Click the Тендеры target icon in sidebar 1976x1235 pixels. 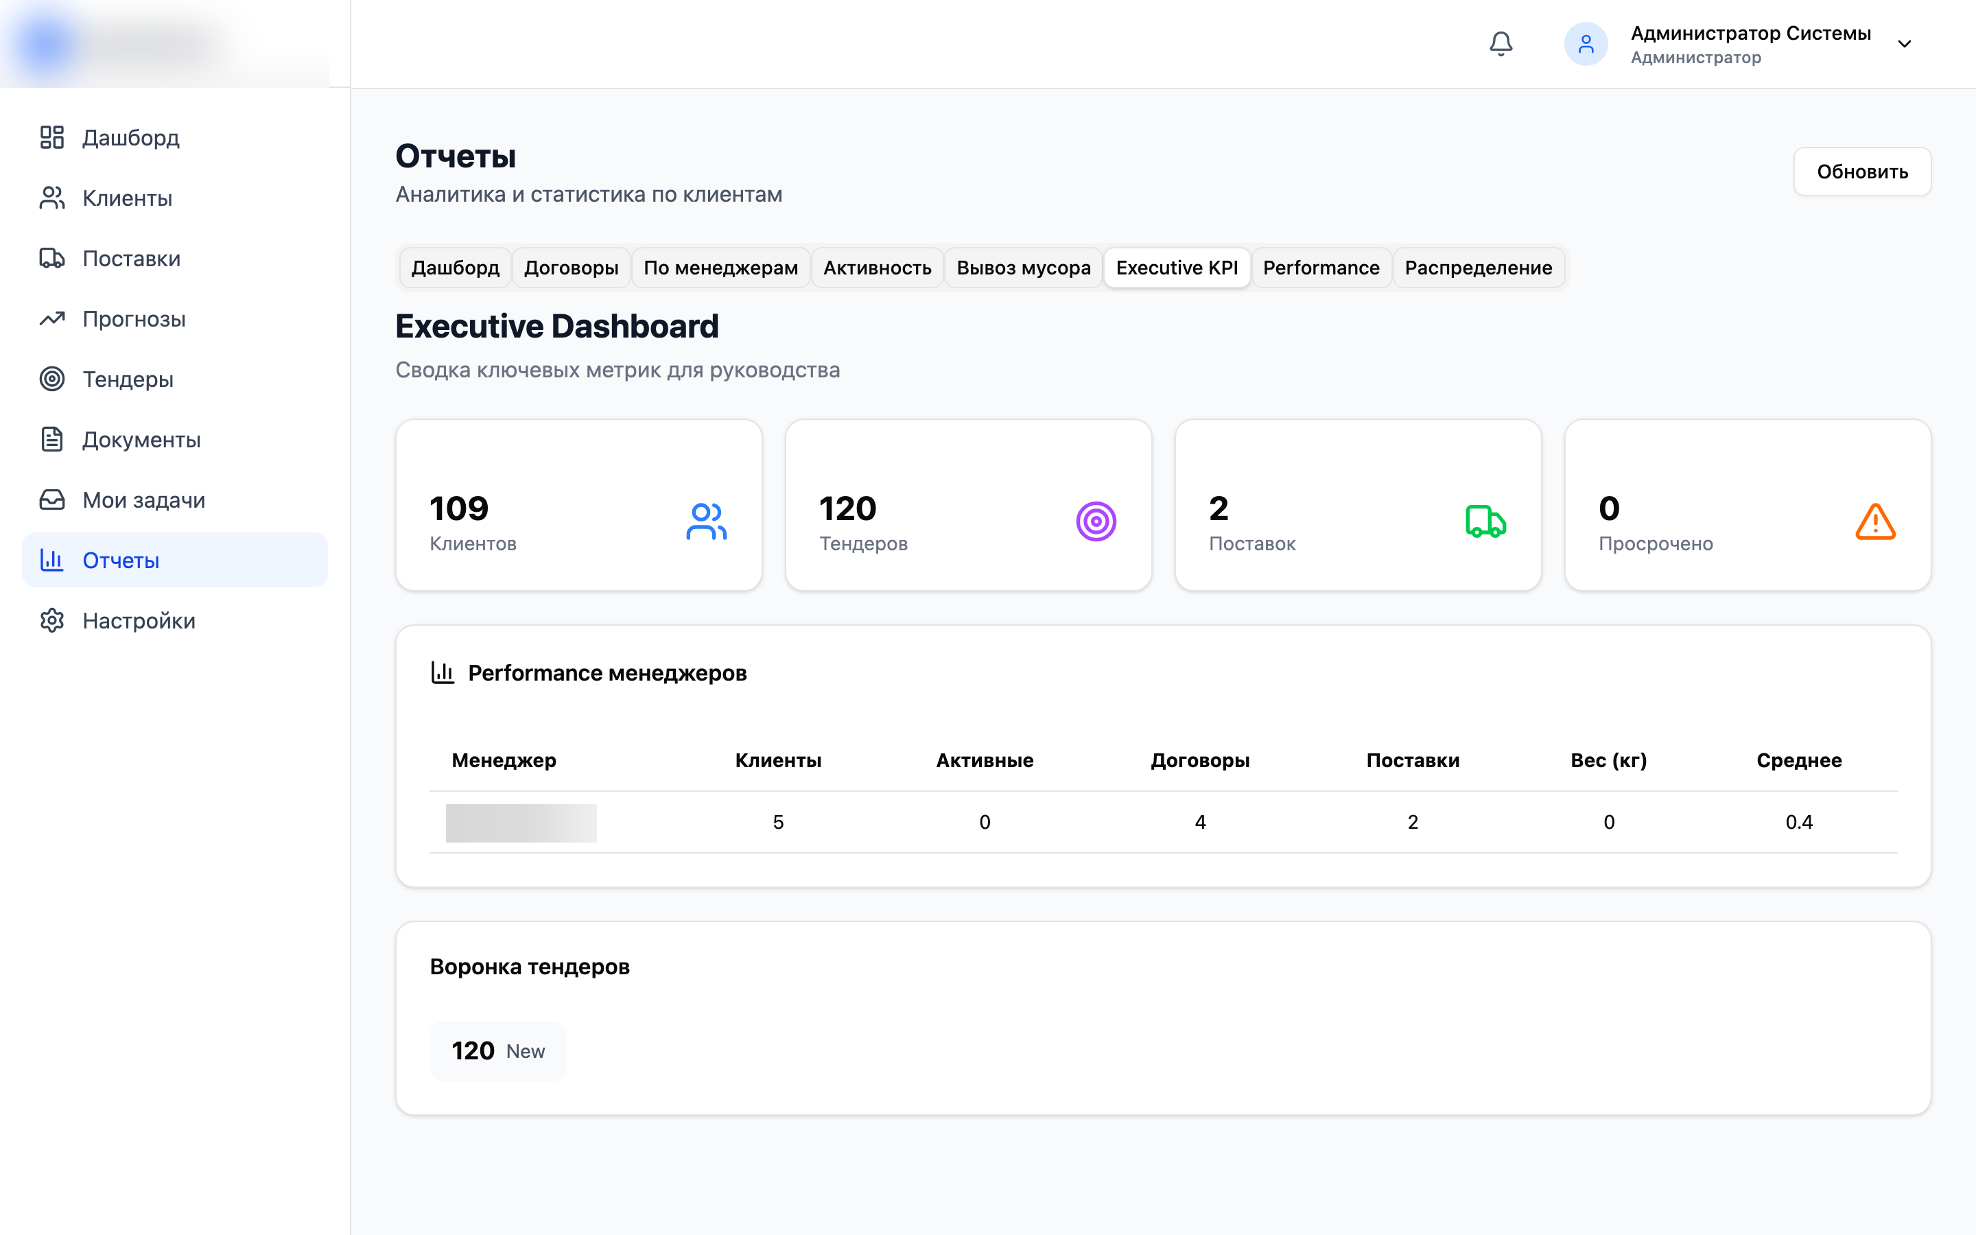click(x=51, y=379)
